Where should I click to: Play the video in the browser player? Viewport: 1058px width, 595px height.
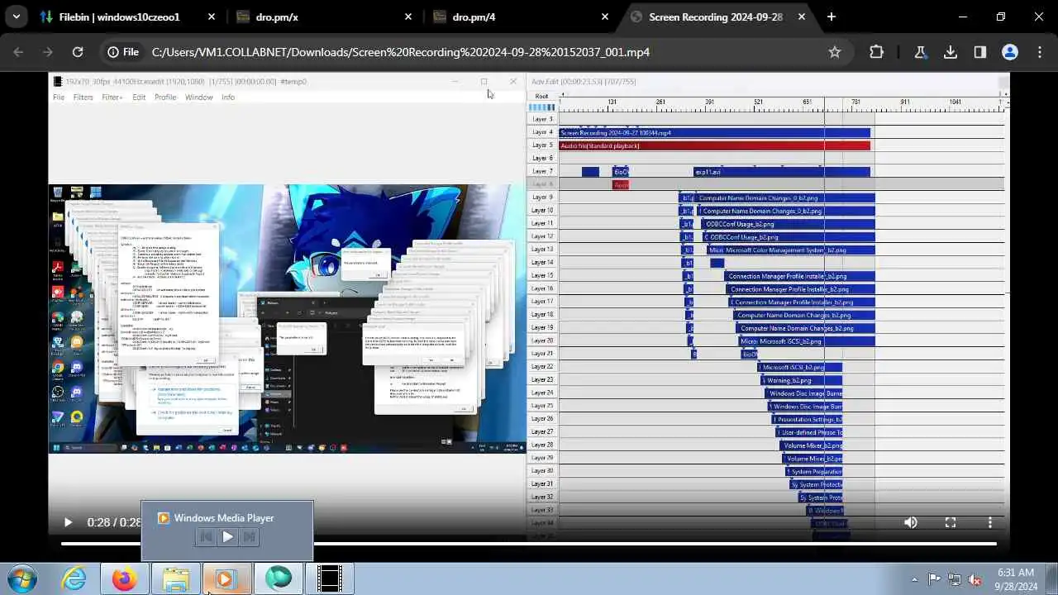click(x=68, y=522)
